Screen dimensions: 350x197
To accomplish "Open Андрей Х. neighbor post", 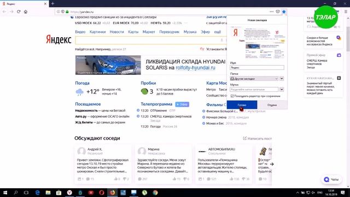I will [x=103, y=164].
